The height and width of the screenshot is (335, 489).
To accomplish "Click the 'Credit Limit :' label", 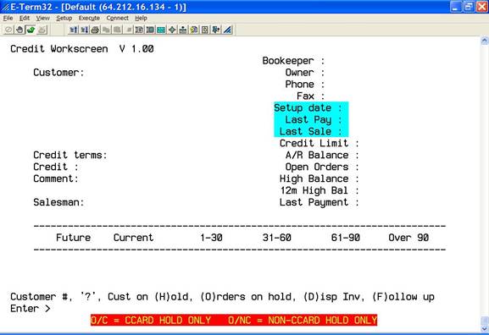I will point(320,143).
